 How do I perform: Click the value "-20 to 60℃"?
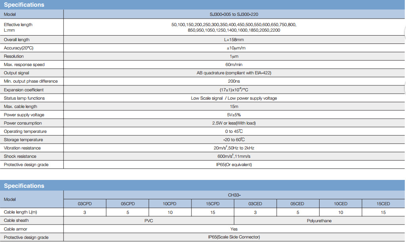click(234, 140)
